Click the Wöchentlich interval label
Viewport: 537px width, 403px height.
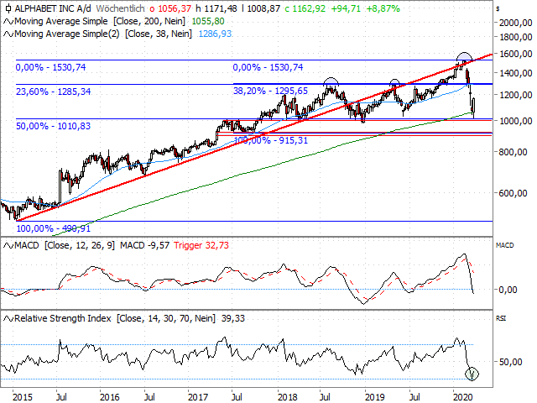120,8
